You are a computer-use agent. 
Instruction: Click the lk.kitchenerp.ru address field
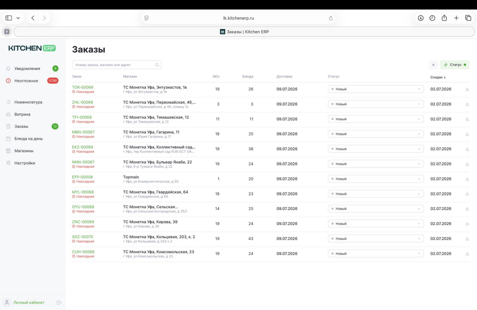tap(238, 18)
